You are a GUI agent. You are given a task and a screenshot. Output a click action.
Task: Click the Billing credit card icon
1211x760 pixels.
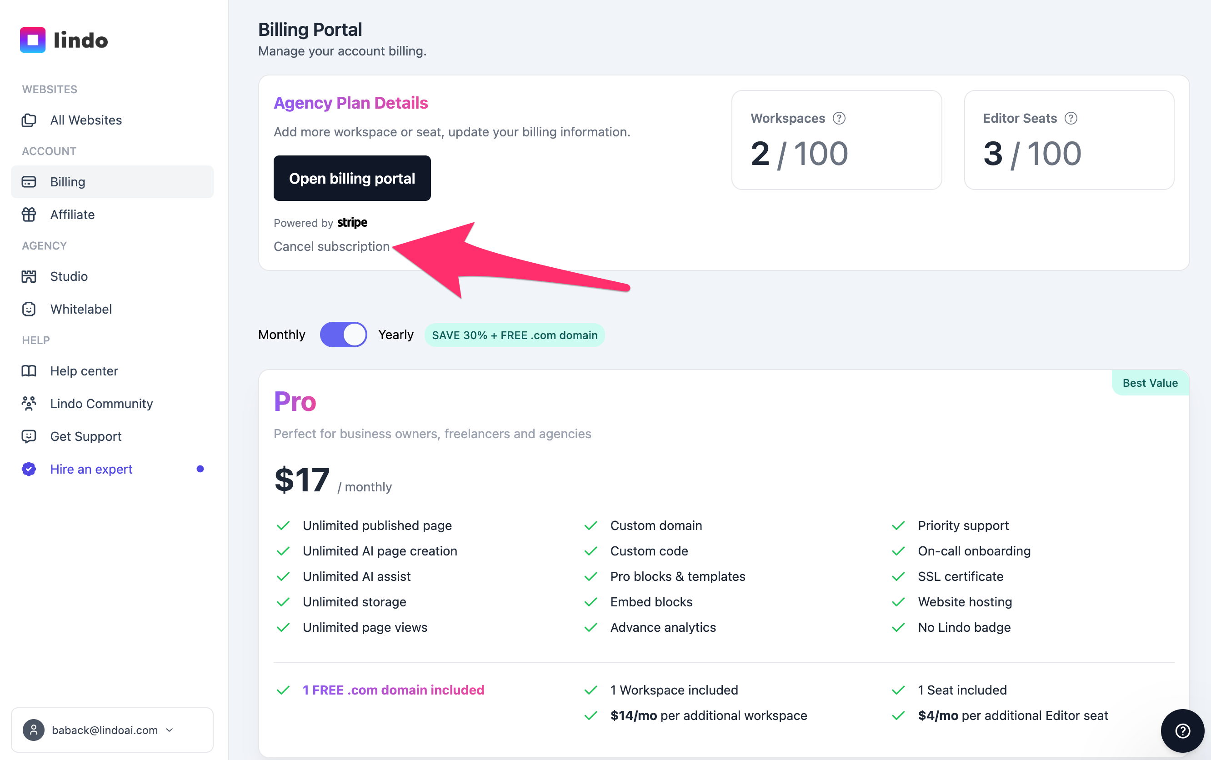point(29,182)
